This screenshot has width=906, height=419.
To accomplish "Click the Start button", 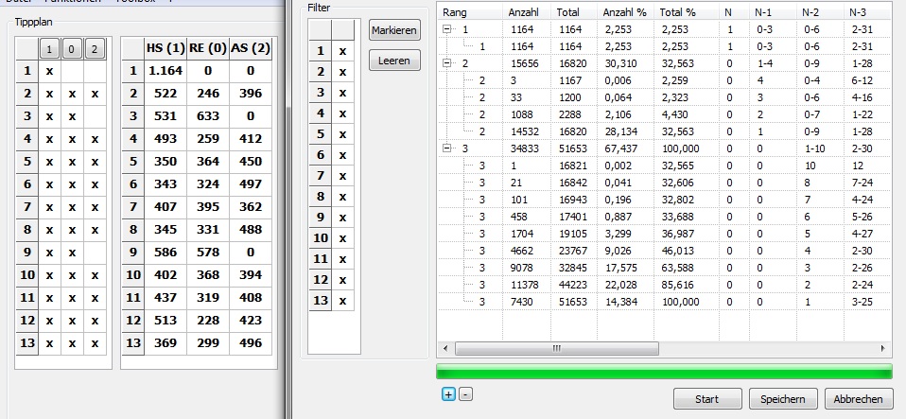I will (707, 399).
